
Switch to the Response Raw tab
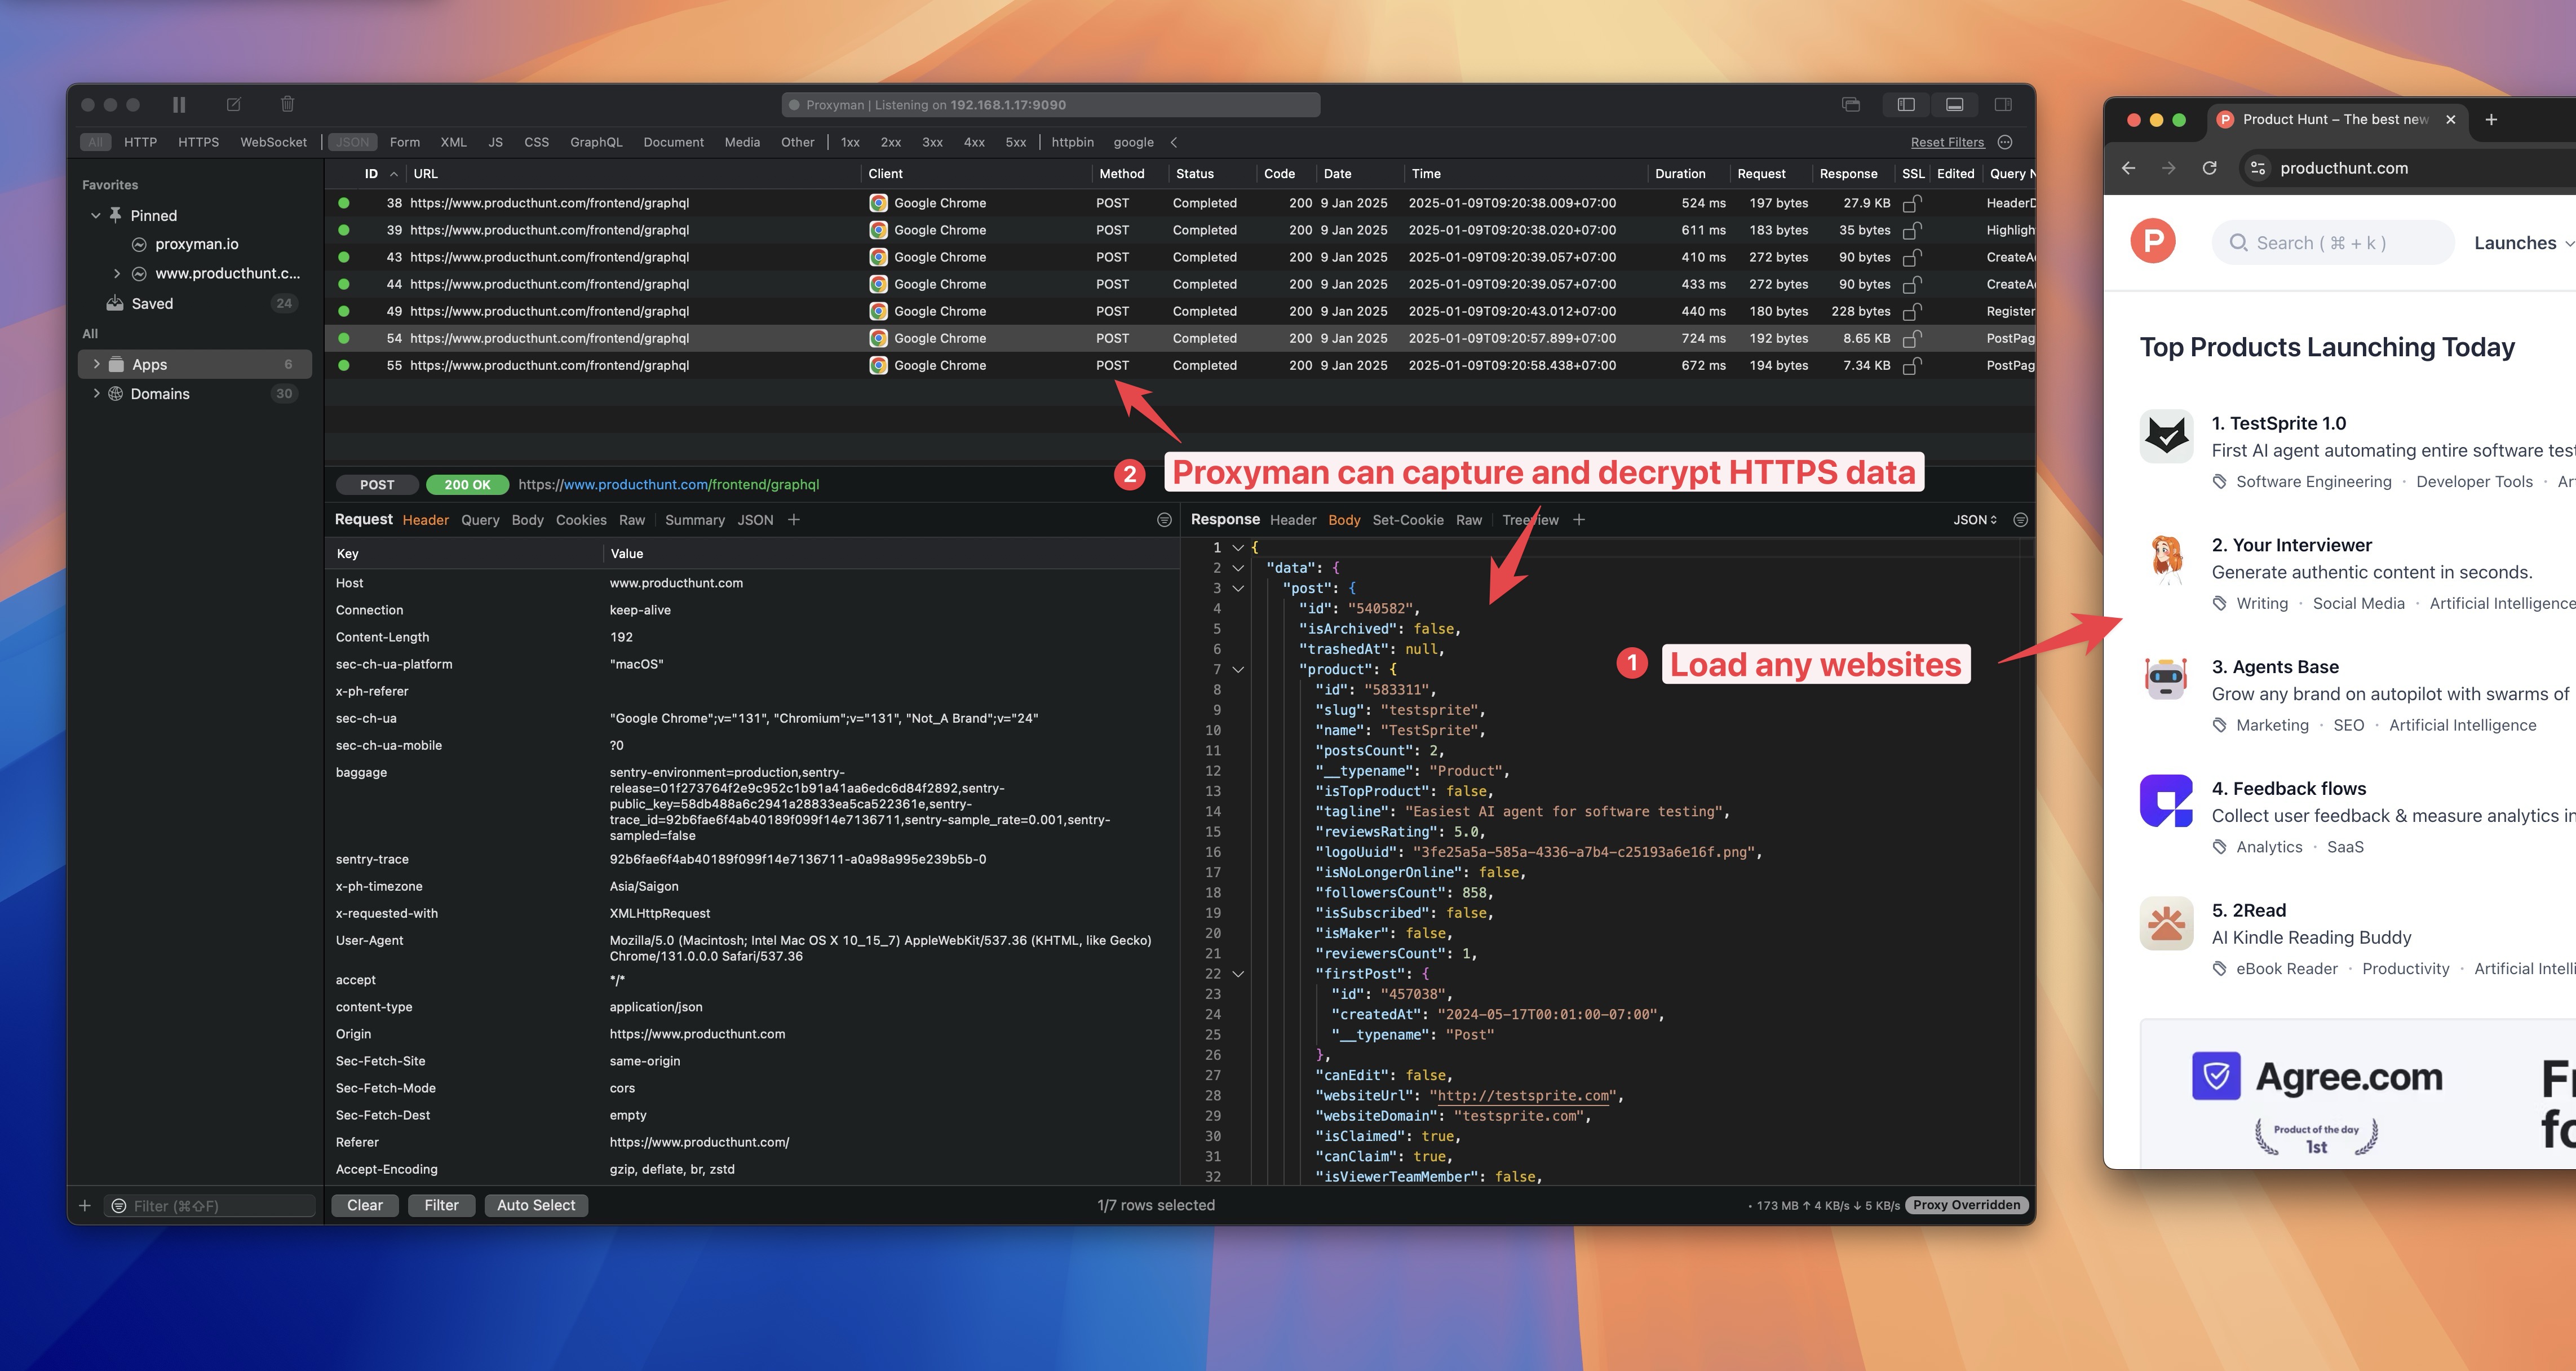coord(1468,520)
